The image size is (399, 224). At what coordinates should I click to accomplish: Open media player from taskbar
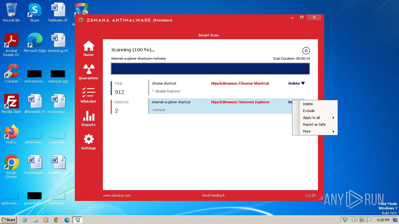pos(46,220)
